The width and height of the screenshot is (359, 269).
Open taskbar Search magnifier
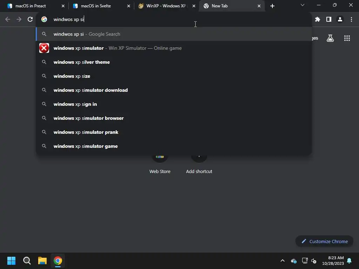(27, 261)
